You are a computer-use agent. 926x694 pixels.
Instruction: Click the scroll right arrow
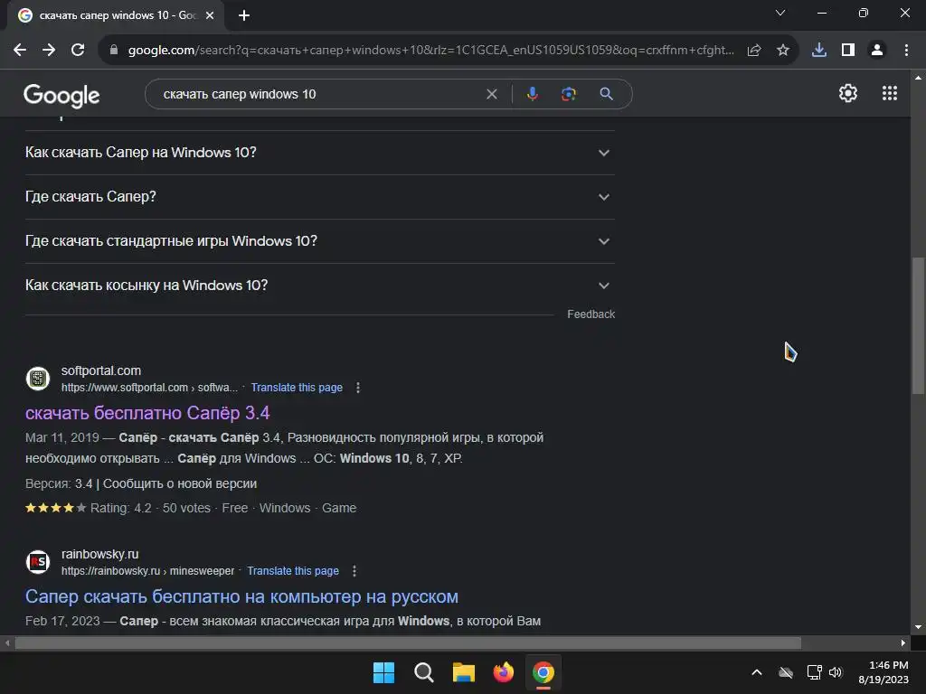tap(903, 642)
